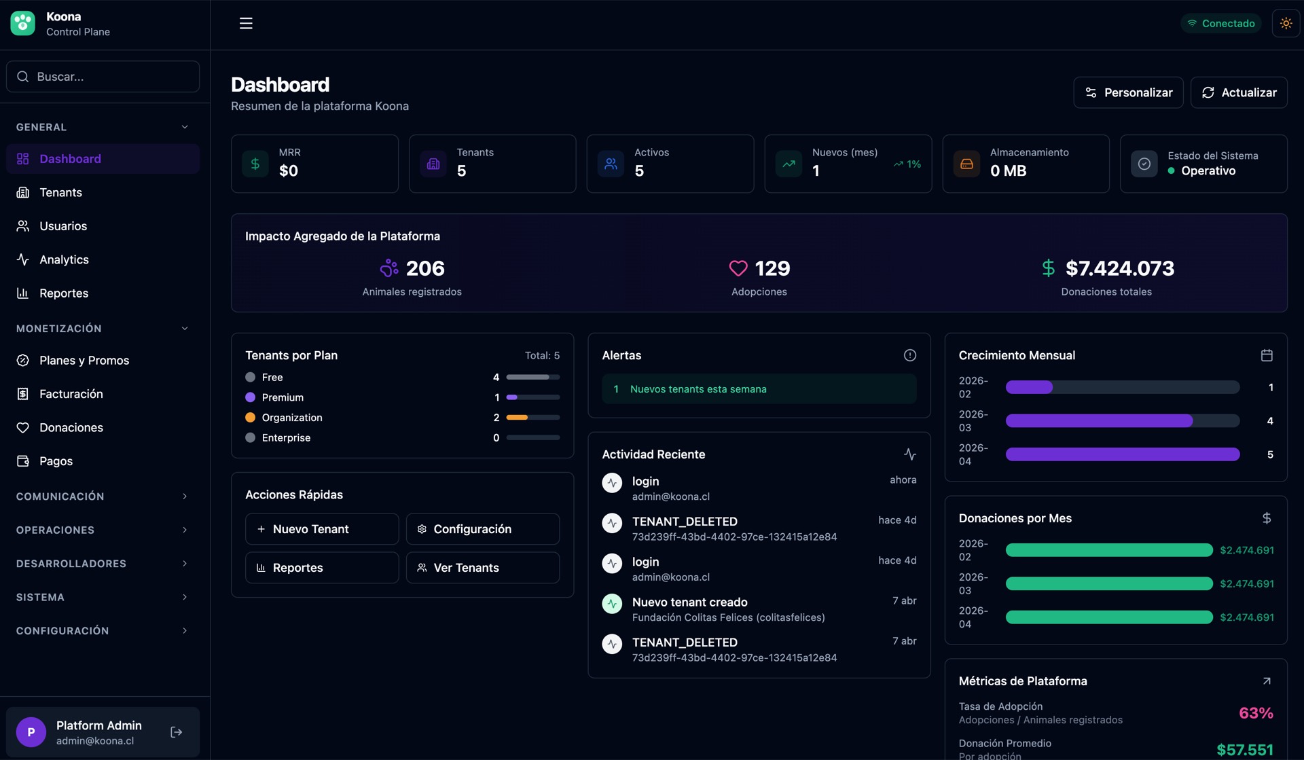Toggle the sidebar with hamburger menu icon

pos(246,23)
